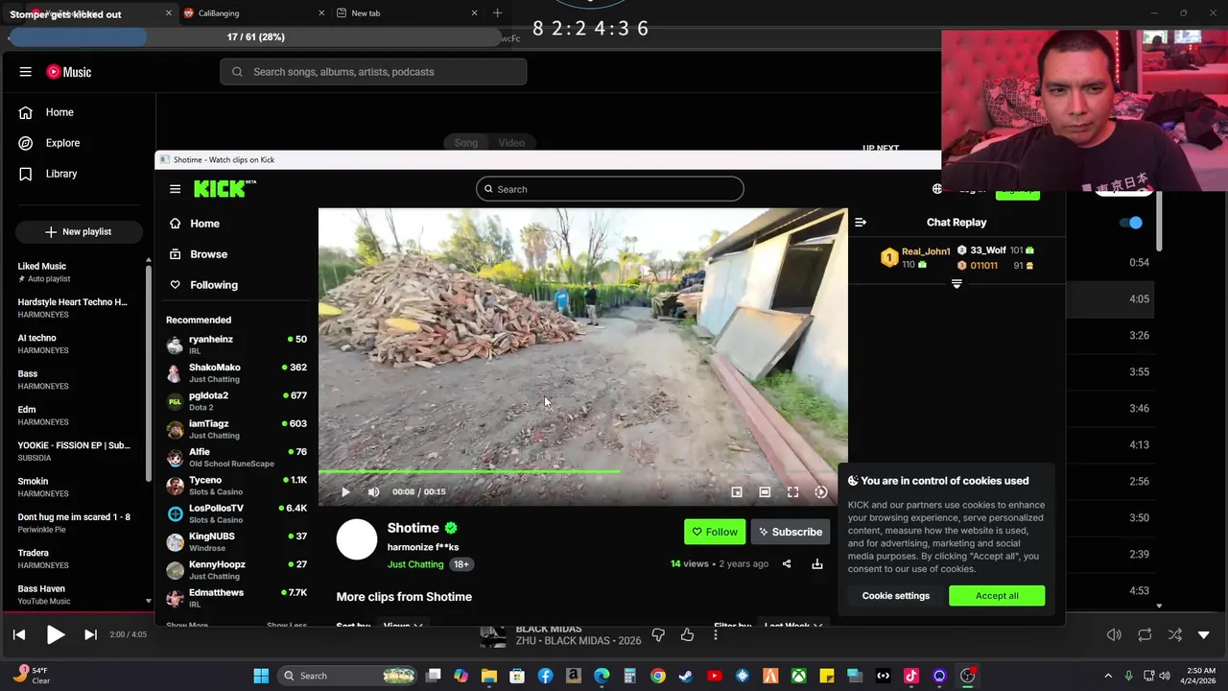The image size is (1228, 691).
Task: Subscribe to the Shotime channel
Action: [x=789, y=532]
